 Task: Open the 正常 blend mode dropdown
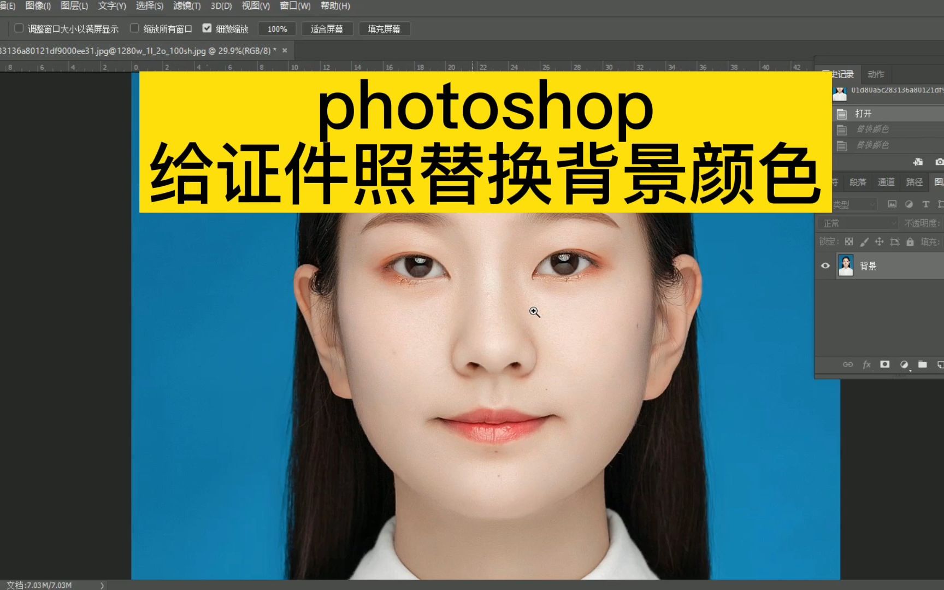click(857, 223)
